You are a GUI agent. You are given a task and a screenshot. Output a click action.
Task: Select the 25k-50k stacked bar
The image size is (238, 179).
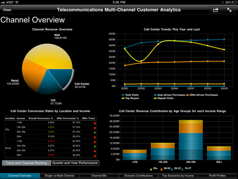[191, 140]
